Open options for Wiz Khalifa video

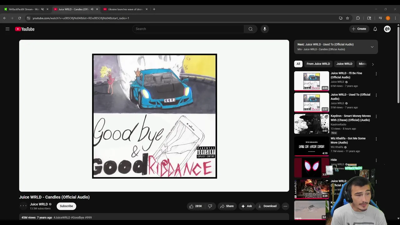[376, 139]
